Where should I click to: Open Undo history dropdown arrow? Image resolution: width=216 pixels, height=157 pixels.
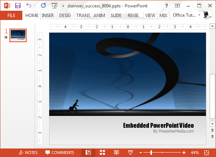pos(34,6)
